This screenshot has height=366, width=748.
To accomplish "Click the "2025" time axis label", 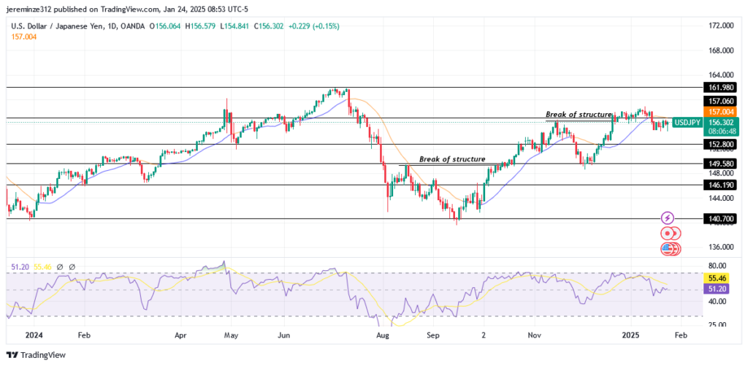I will point(632,335).
